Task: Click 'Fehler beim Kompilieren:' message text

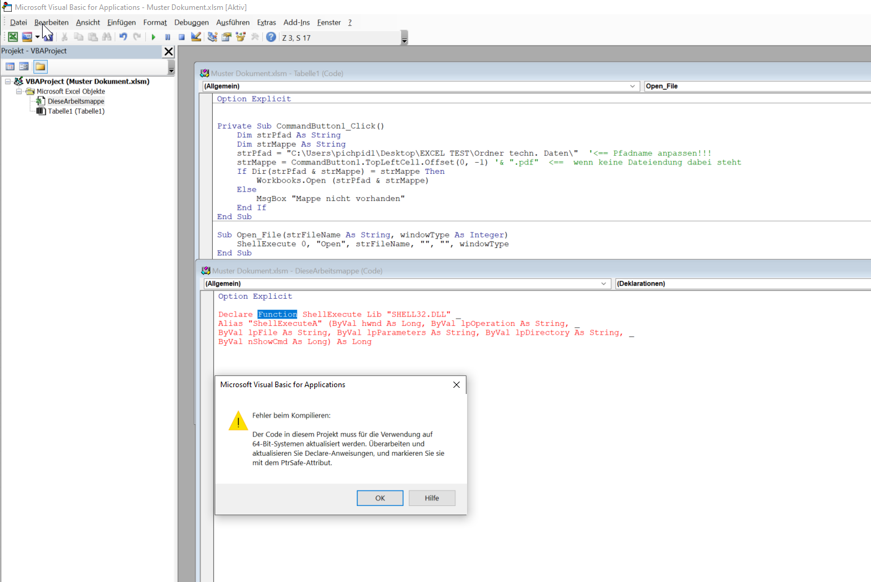Action: [x=291, y=416]
